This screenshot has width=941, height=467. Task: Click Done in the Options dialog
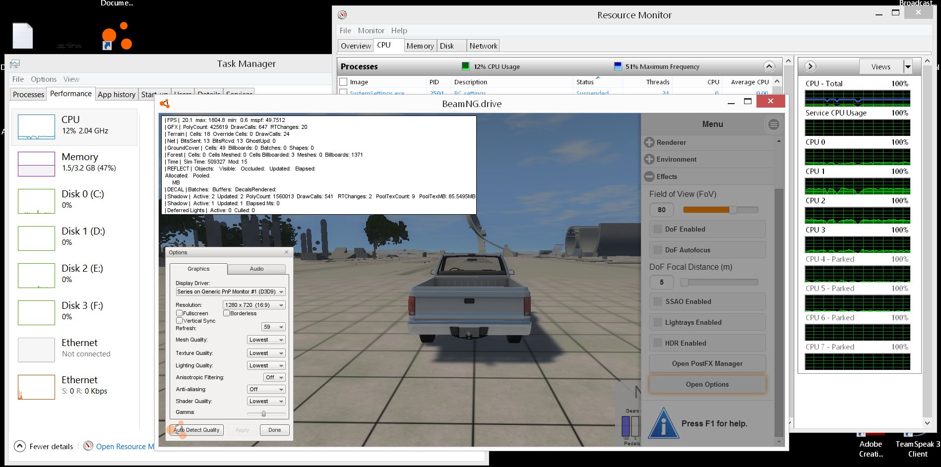click(274, 430)
